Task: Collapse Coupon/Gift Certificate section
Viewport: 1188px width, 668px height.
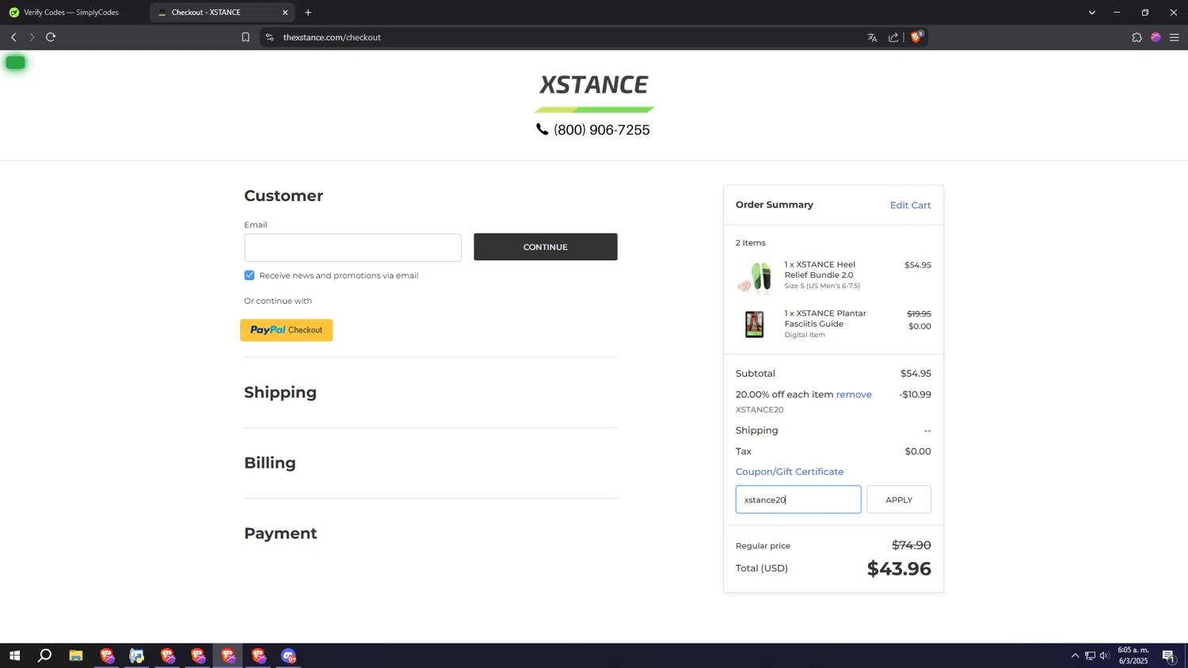Action: click(x=790, y=472)
